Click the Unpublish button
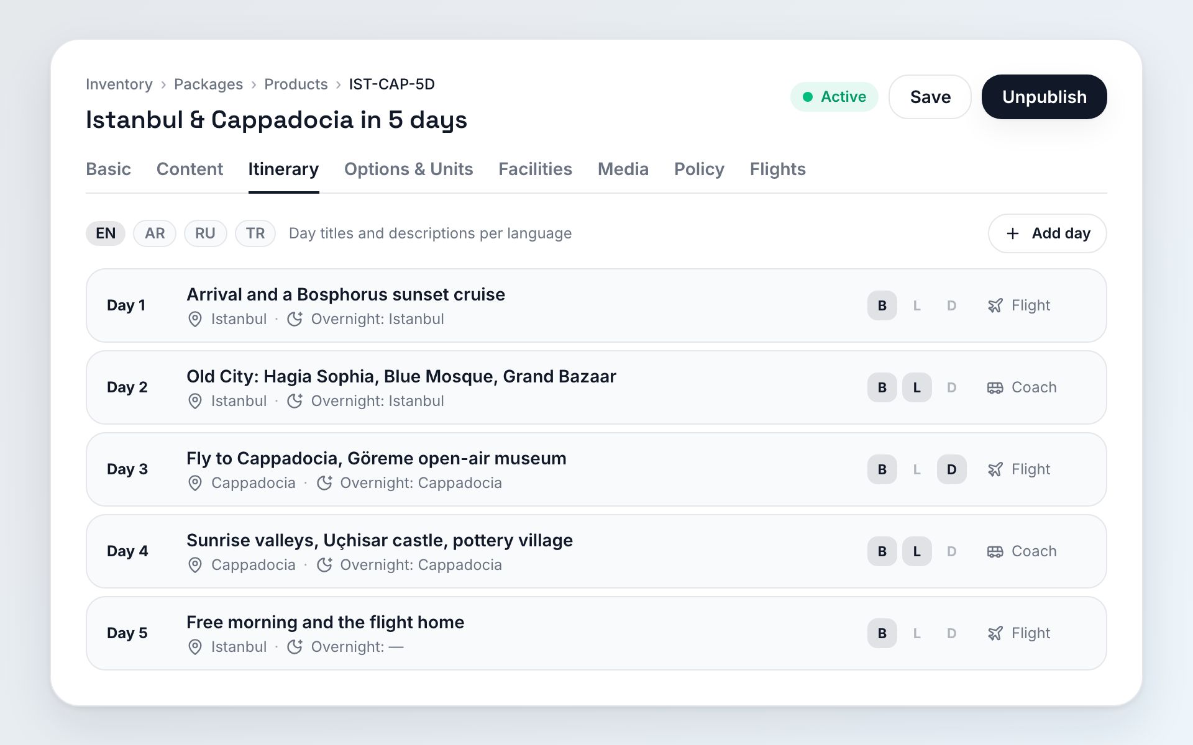The height and width of the screenshot is (745, 1193). coord(1044,97)
